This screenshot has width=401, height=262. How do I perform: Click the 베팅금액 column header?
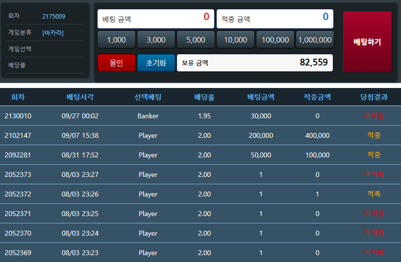(261, 97)
